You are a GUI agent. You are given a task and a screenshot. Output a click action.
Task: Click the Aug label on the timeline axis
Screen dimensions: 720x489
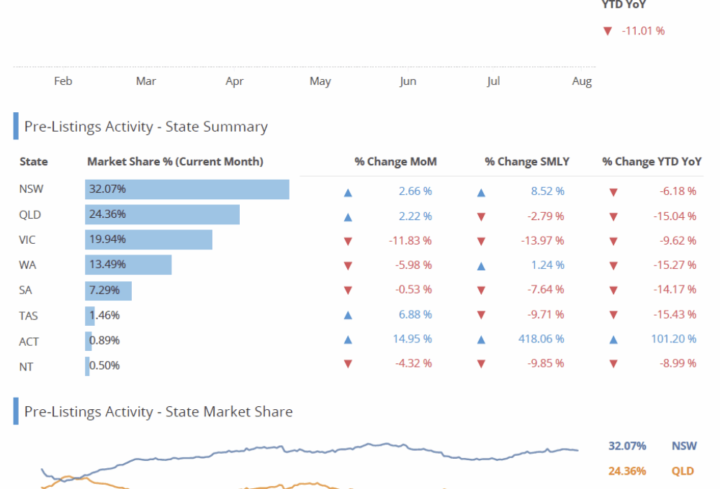pos(582,81)
